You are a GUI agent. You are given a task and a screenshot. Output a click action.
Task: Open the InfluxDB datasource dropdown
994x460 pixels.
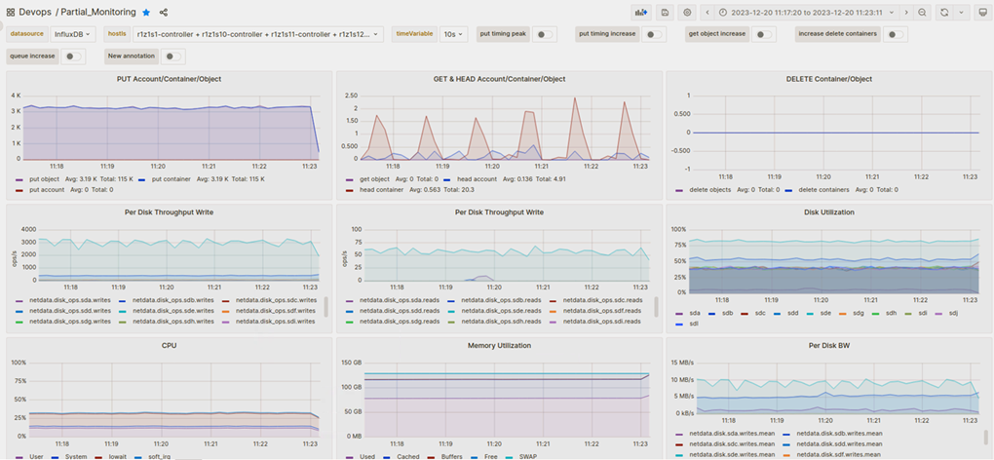point(71,34)
